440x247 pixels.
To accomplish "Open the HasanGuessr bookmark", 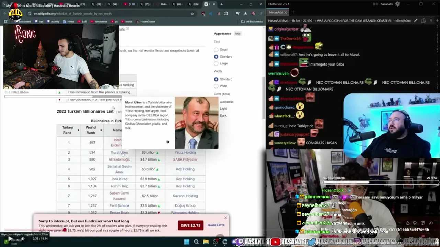I will (145, 21).
